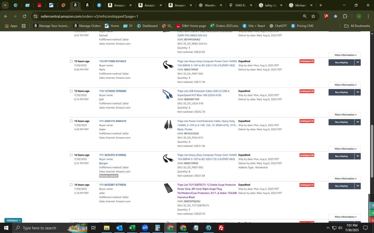Open the volume control in system tray
374x233 pixels.
click(340, 228)
